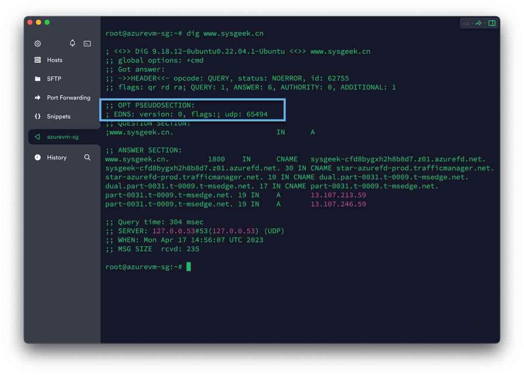Click the Snippets braces icon

pos(38,117)
